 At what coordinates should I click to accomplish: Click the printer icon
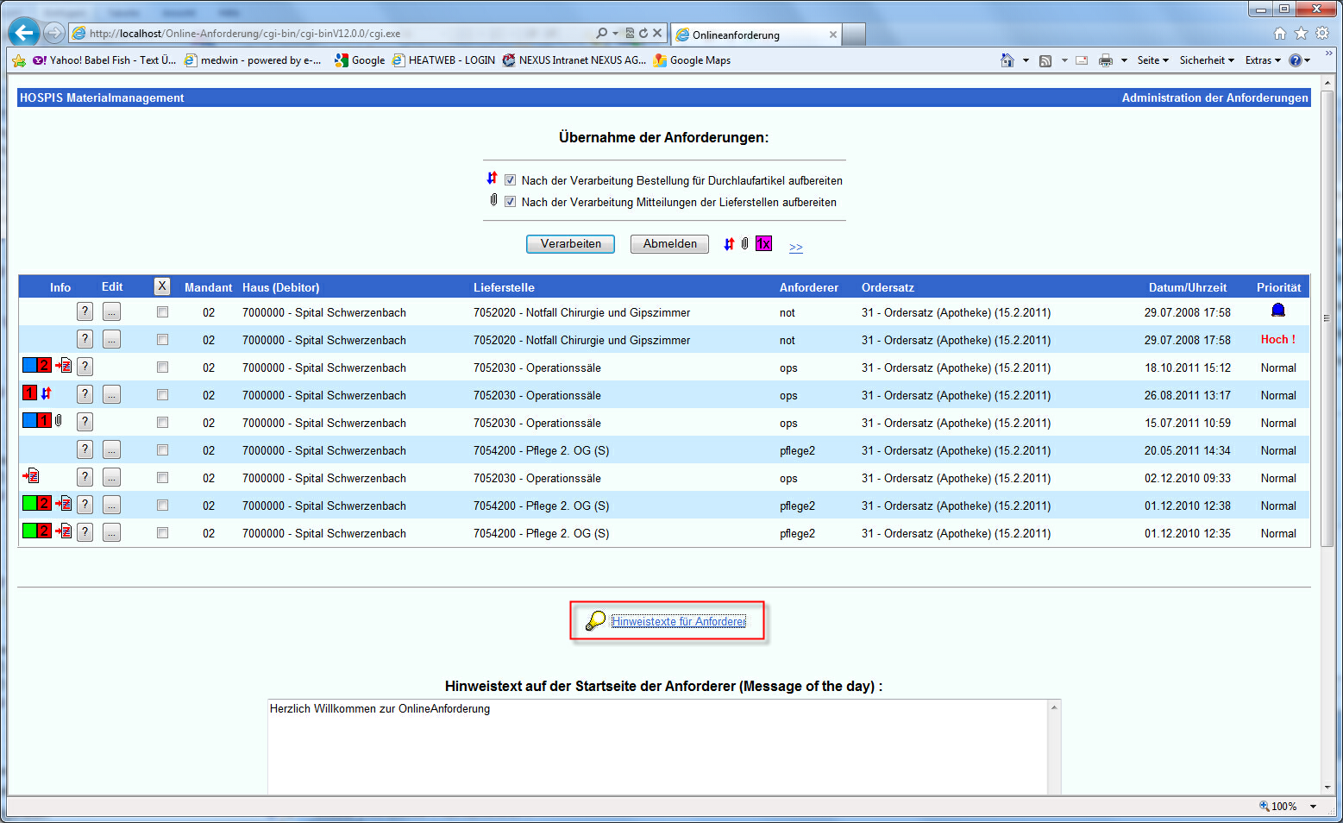1106,60
